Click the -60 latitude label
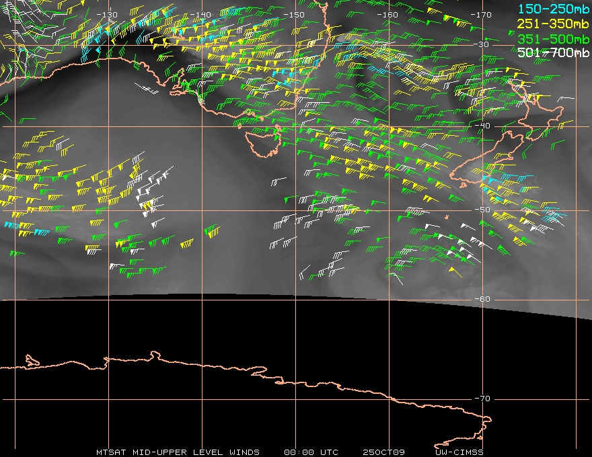 click(482, 299)
